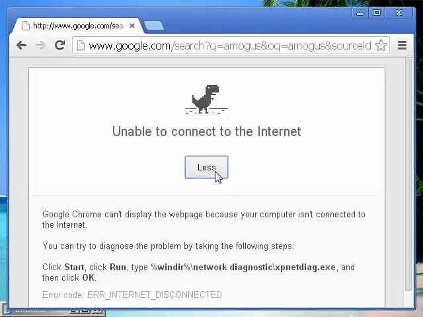Click the page icon on the google.com tab
Screen dimensions: 423x317
coord(26,26)
